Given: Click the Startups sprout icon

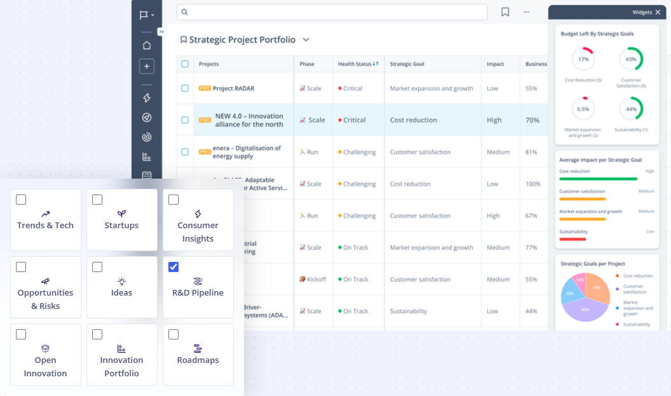Looking at the screenshot, I should point(121,214).
